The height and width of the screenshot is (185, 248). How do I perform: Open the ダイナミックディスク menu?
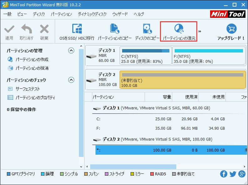click(x=92, y=14)
